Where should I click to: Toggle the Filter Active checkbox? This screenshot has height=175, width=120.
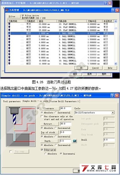pos(23,16)
